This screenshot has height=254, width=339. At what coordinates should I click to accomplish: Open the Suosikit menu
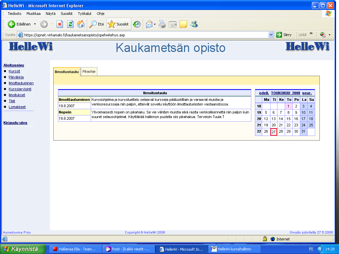tap(67, 14)
